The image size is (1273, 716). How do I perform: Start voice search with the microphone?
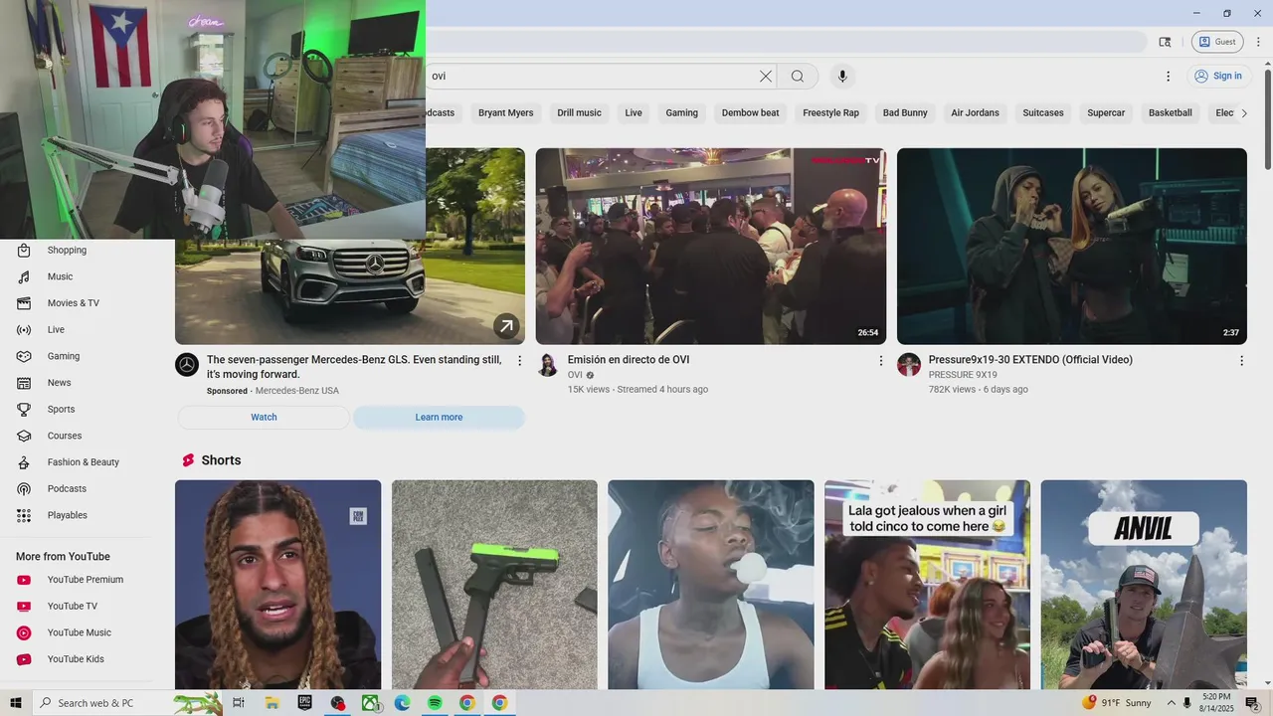pyautogui.click(x=842, y=77)
